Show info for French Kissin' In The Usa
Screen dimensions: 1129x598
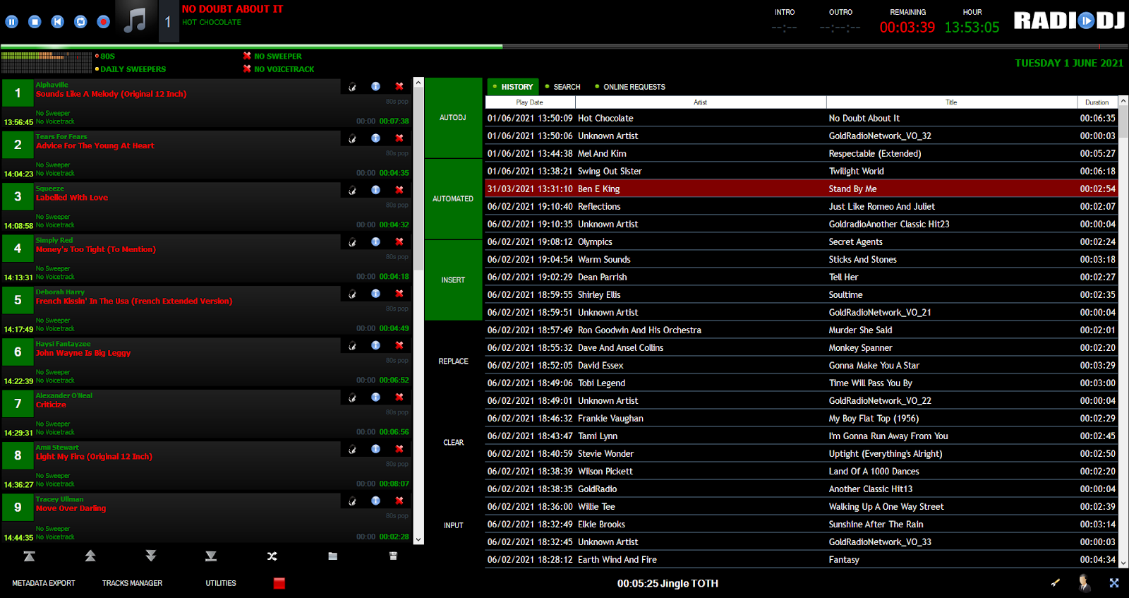[376, 294]
